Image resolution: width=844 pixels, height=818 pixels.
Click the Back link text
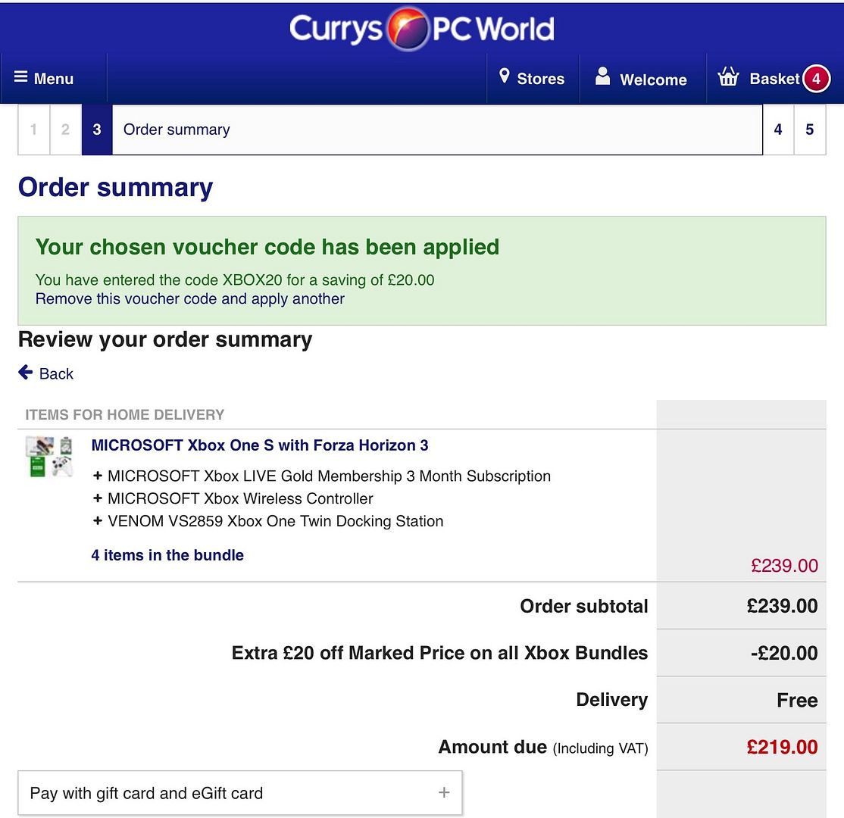[x=56, y=373]
